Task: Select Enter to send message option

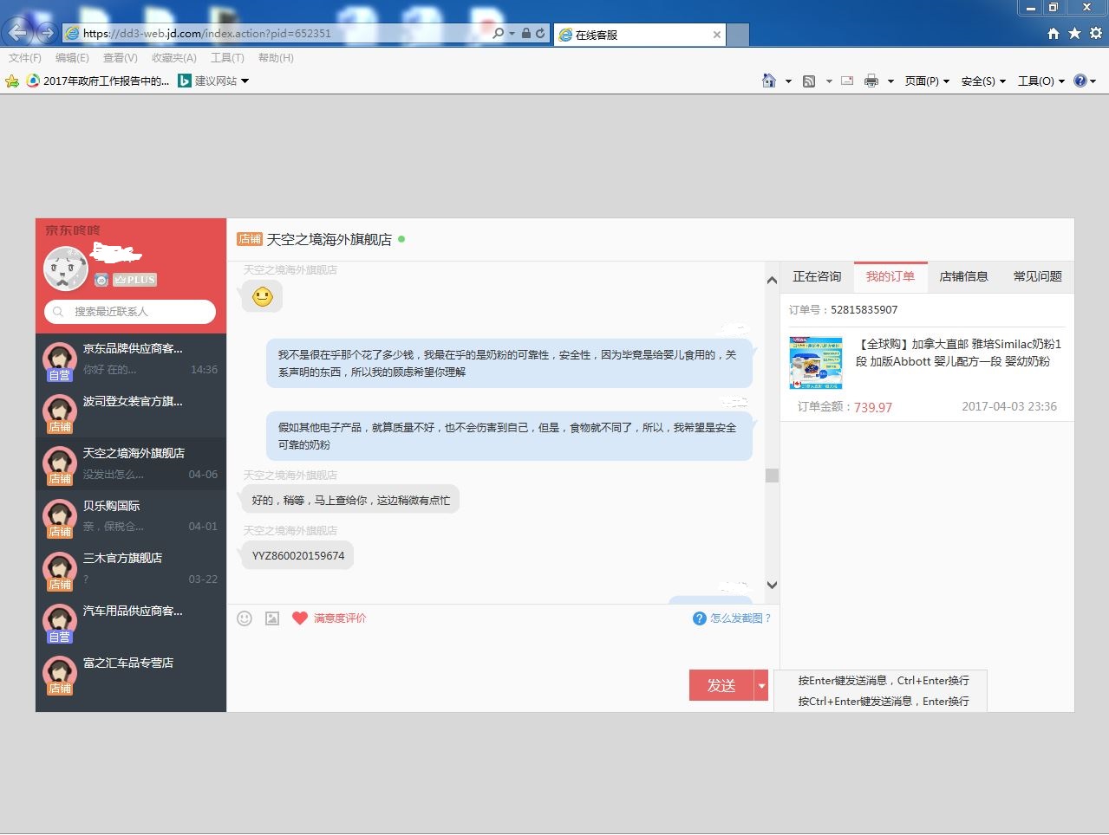Action: pos(883,681)
